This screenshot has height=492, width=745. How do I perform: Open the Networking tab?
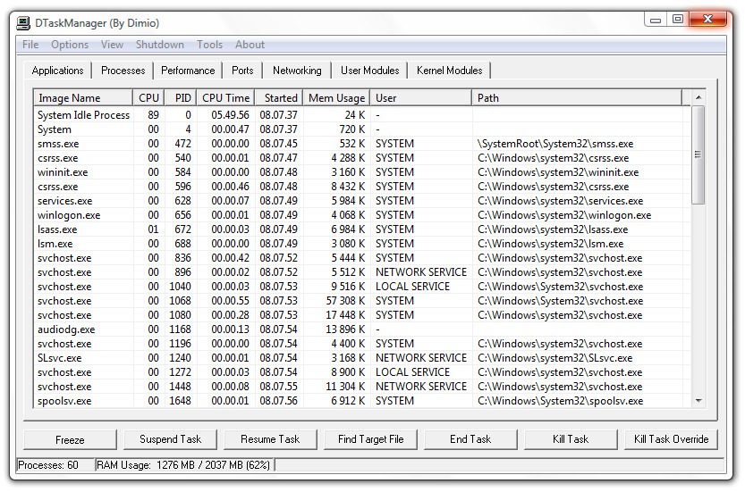pos(297,71)
